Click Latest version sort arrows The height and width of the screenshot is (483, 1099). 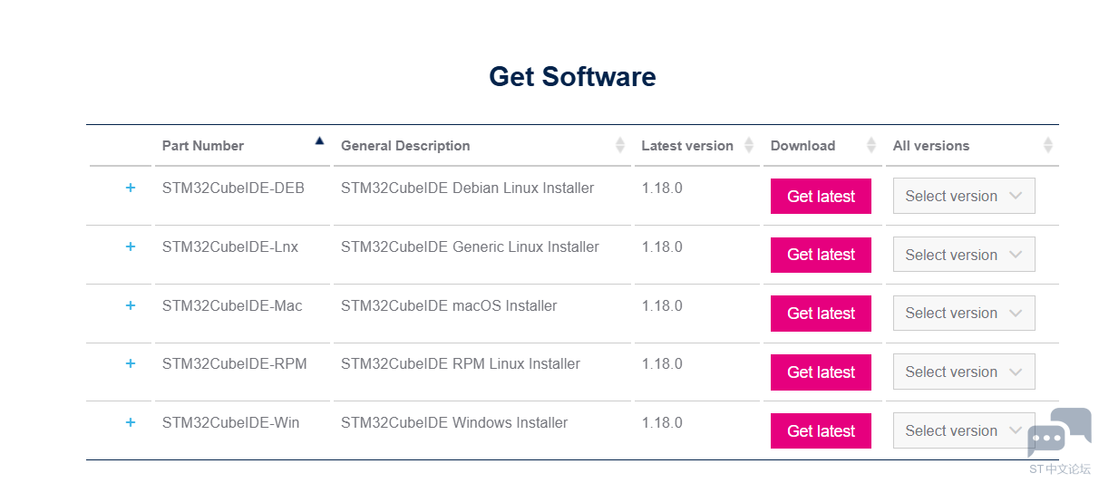point(749,145)
